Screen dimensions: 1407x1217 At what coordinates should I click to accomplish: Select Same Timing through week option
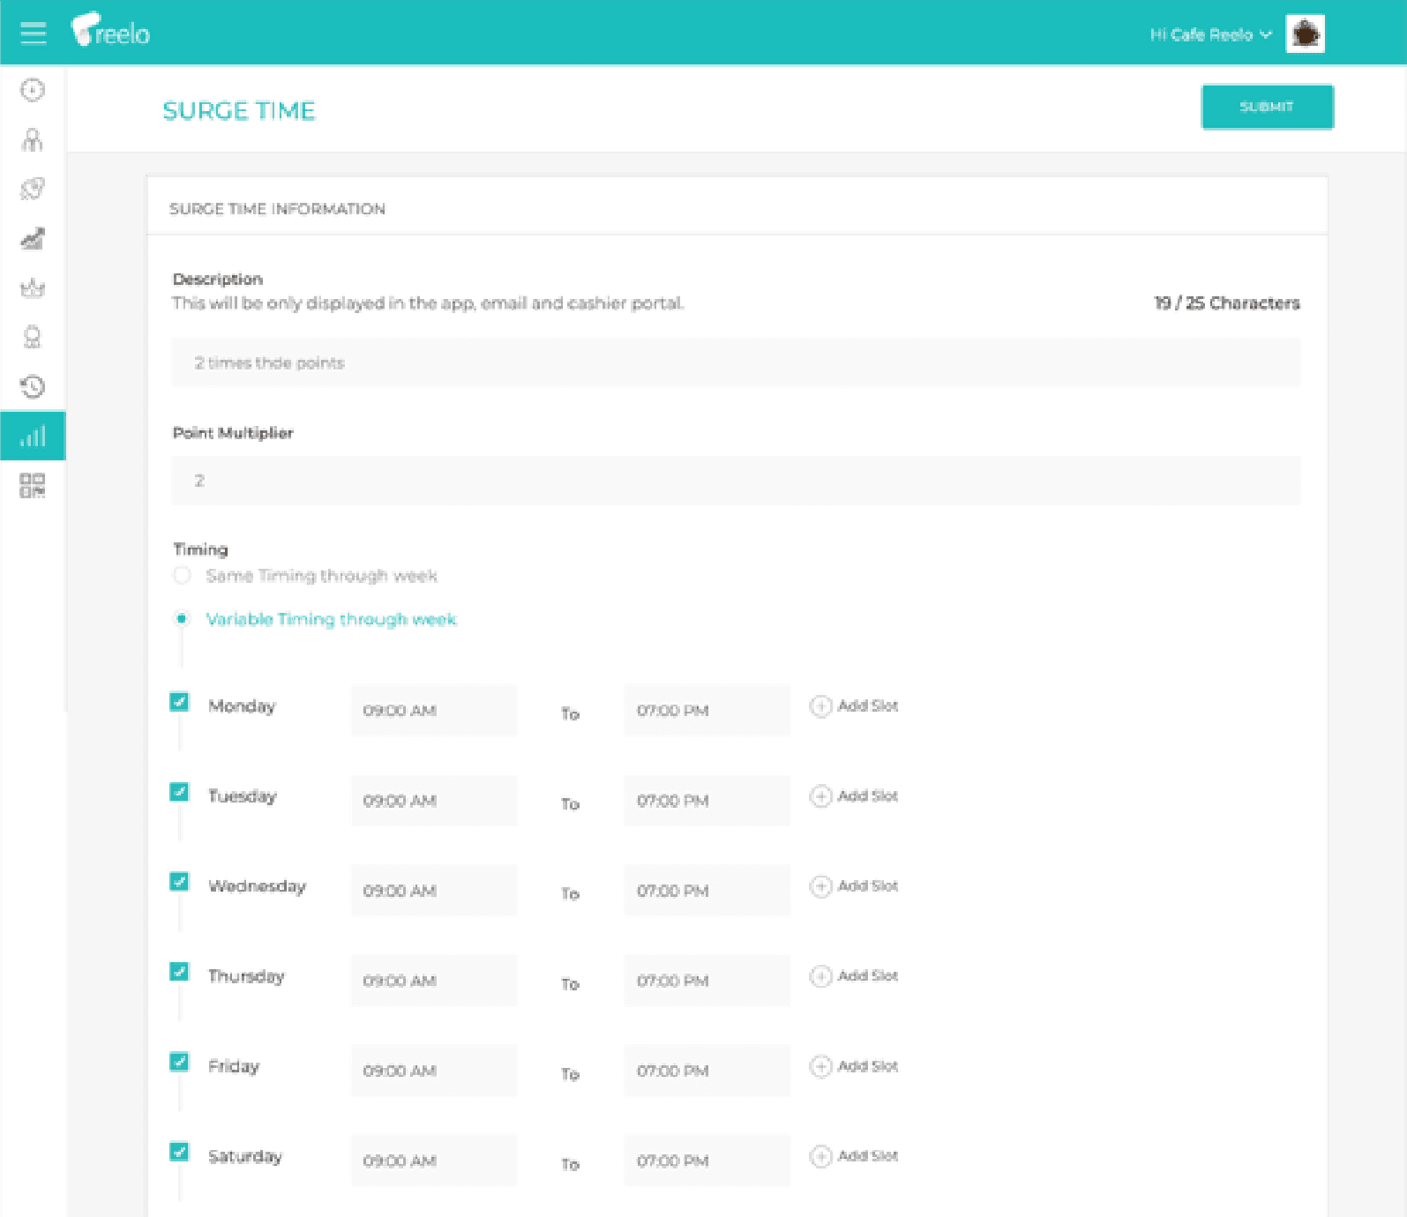pos(183,576)
